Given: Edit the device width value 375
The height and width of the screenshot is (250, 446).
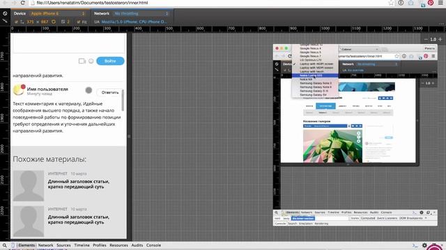Looking at the screenshot, I should (30, 22).
